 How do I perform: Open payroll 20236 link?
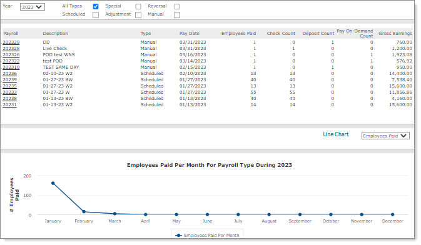[x=9, y=74]
